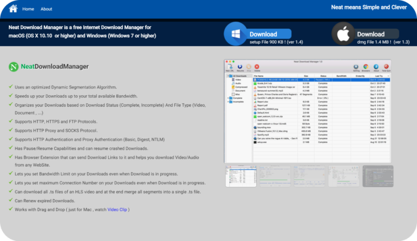Click the highlighted Paused download row
Viewport: 417px width, 241px height.
(x=321, y=80)
